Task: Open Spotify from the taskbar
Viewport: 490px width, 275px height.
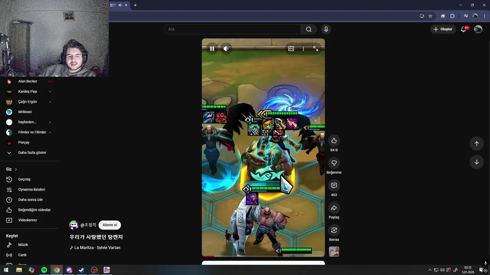Action: coord(44,270)
